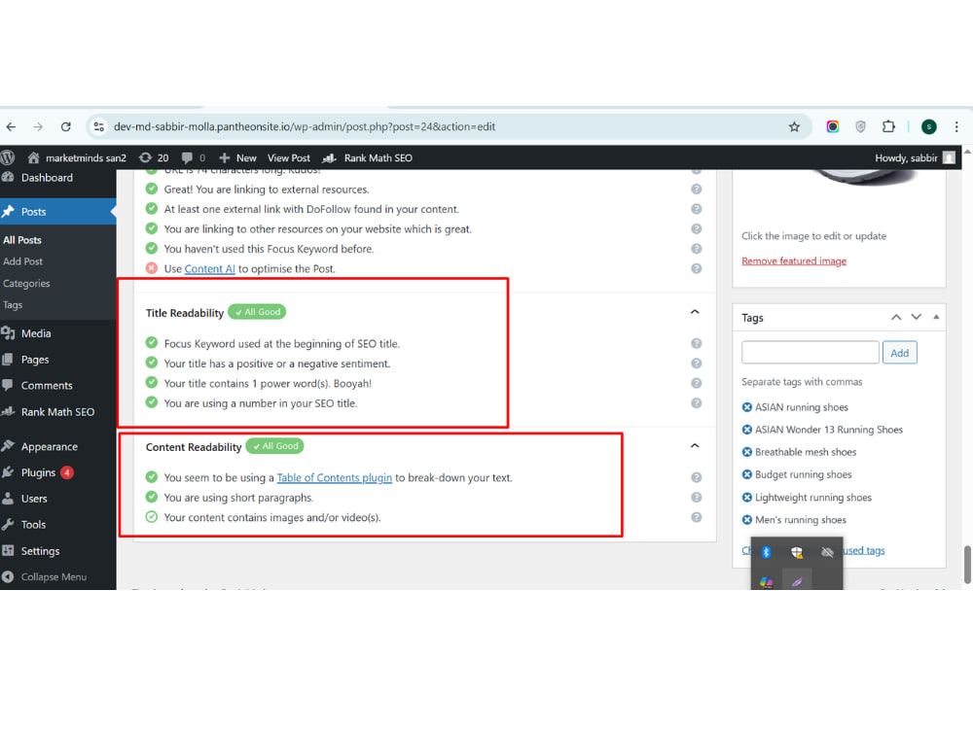Open comments bubble in admin bar
Screen dimensions: 973x729
pos(194,158)
